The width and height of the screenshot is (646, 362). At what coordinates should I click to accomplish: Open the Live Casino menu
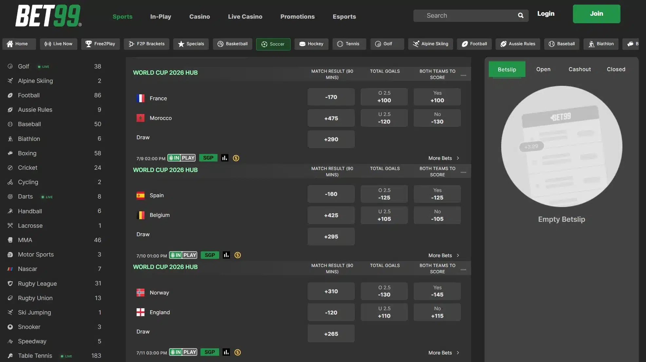click(245, 16)
